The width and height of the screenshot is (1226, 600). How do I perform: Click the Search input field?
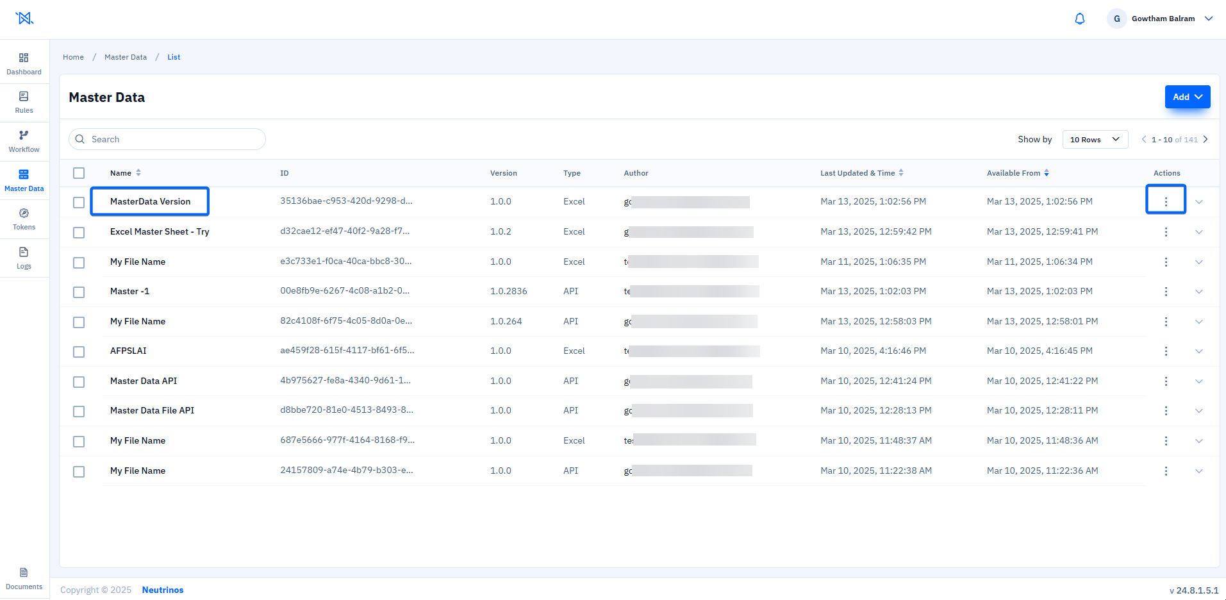[x=167, y=139]
